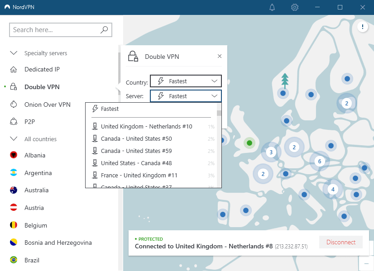Click the map cluster marker labeled 4
Image resolution: width=374 pixels, height=271 pixels.
333,190
